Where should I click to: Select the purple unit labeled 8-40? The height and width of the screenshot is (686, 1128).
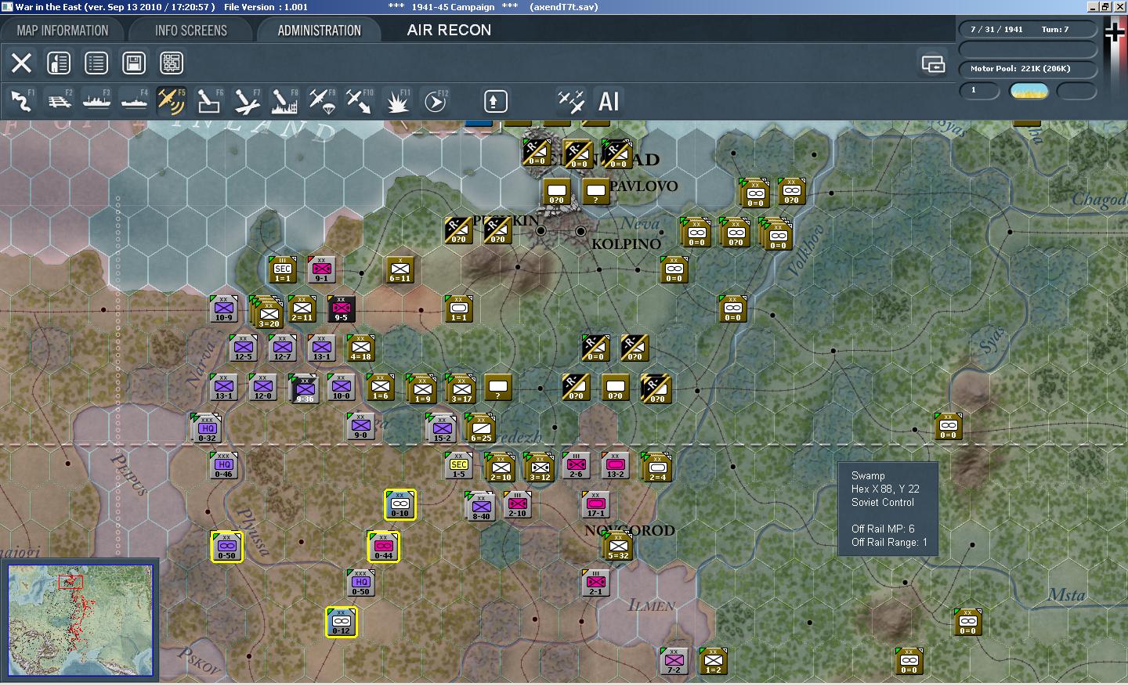(480, 506)
